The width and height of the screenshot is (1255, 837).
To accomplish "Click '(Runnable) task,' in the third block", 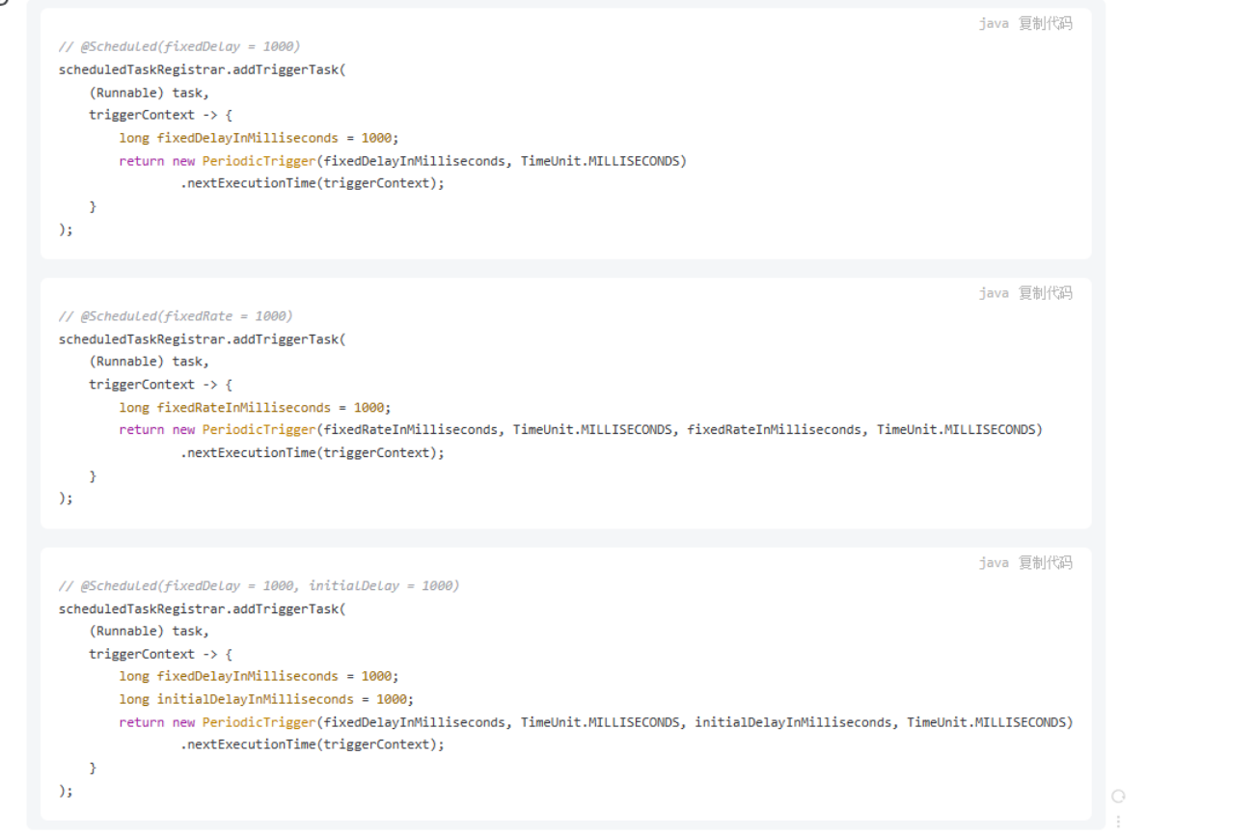I will coord(149,632).
